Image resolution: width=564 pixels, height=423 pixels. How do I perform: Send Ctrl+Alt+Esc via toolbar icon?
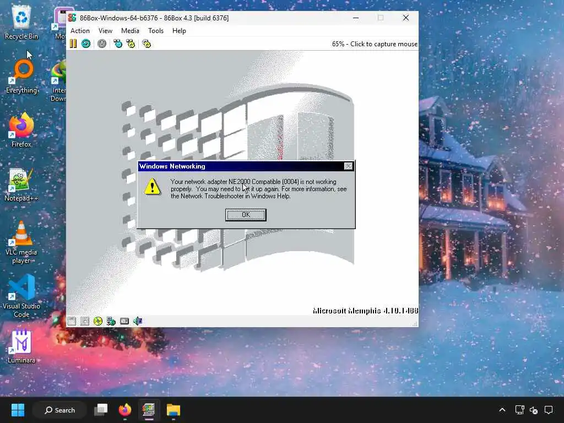point(131,44)
